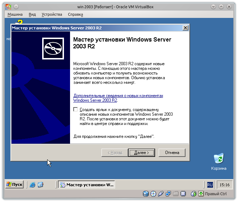Click the Далее button
The image size is (238, 202).
tap(142, 153)
